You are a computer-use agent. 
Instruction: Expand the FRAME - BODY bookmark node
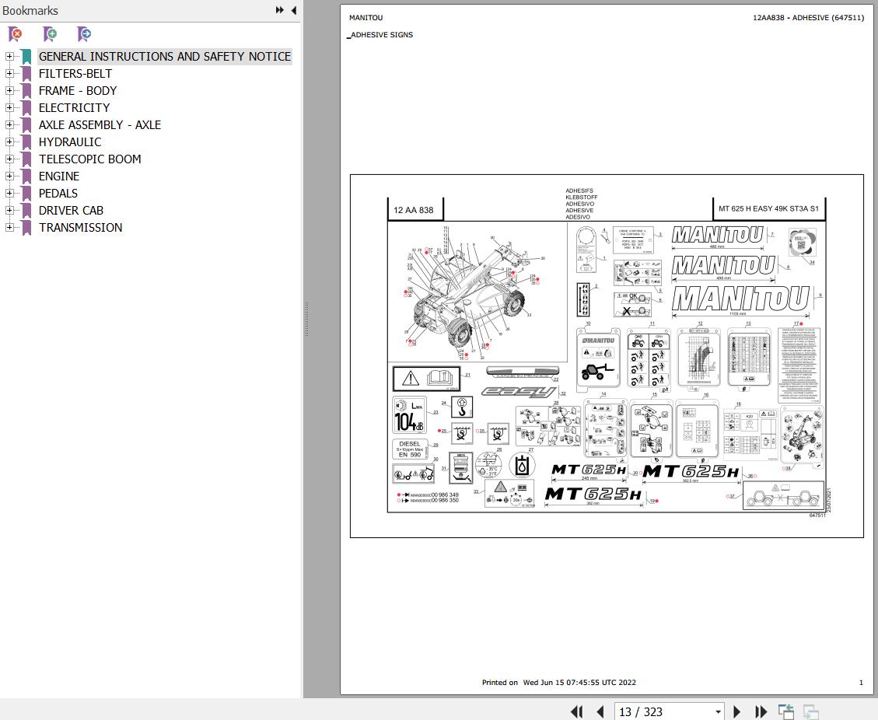(9, 91)
